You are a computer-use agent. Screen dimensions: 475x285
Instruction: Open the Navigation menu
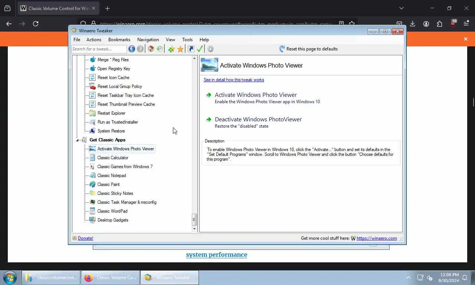tap(148, 40)
